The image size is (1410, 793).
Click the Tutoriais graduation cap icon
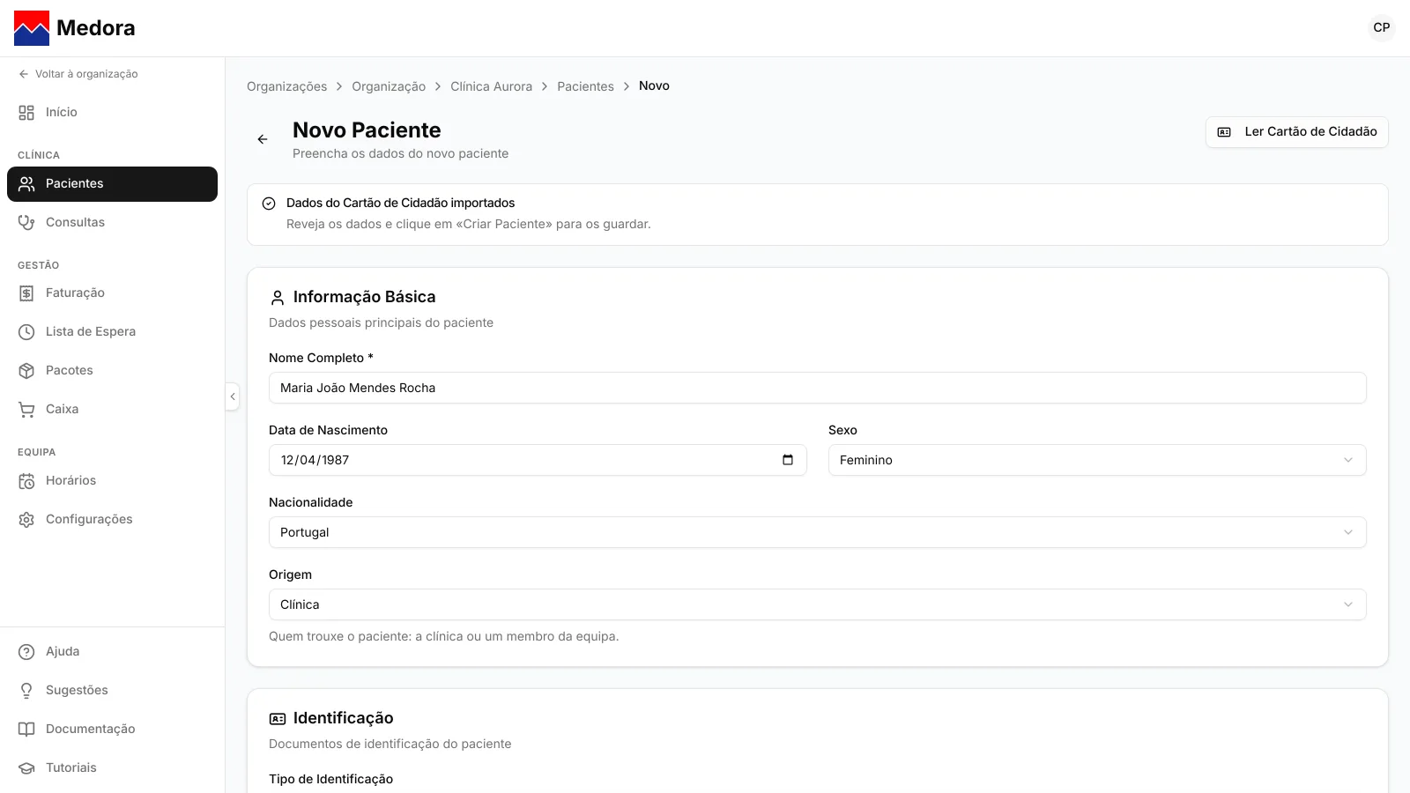coord(26,768)
